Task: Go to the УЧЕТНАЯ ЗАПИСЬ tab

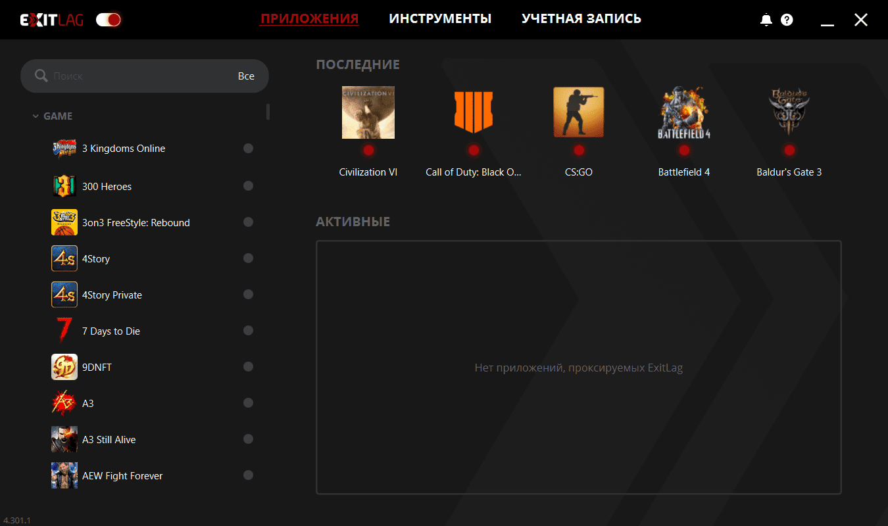Action: [581, 18]
